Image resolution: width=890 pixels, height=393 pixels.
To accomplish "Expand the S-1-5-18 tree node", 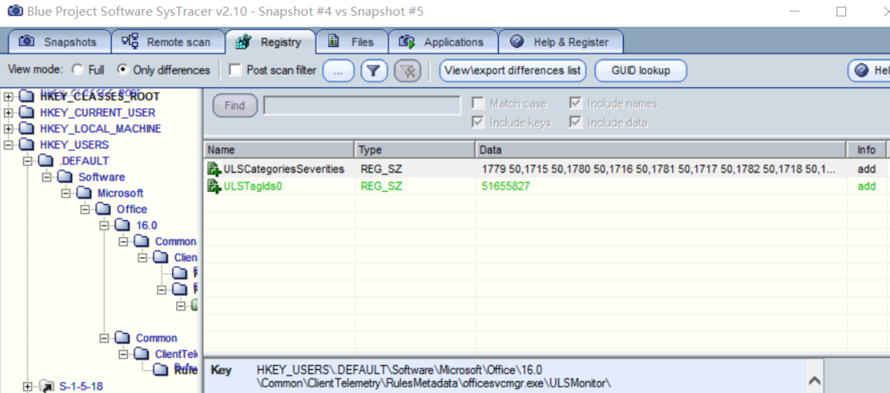I will [x=28, y=386].
